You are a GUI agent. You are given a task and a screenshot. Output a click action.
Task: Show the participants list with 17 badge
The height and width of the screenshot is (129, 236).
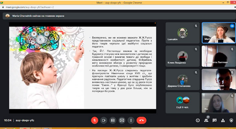(206, 120)
